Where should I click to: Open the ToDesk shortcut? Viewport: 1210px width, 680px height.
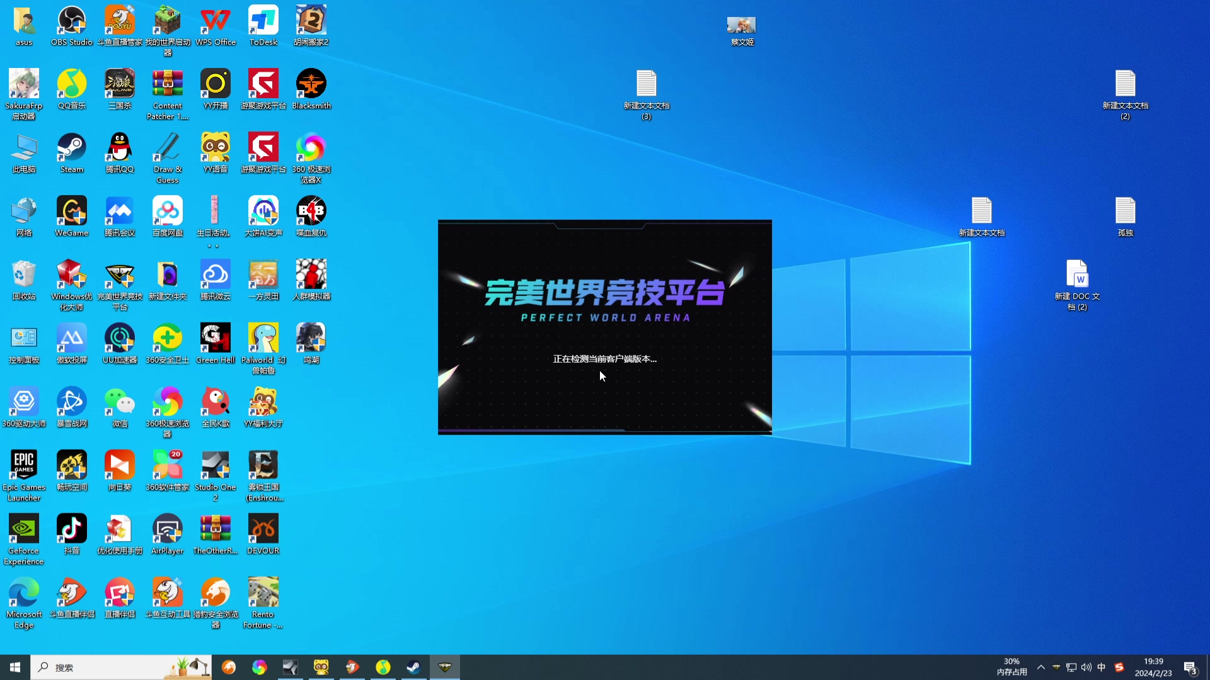pyautogui.click(x=263, y=26)
